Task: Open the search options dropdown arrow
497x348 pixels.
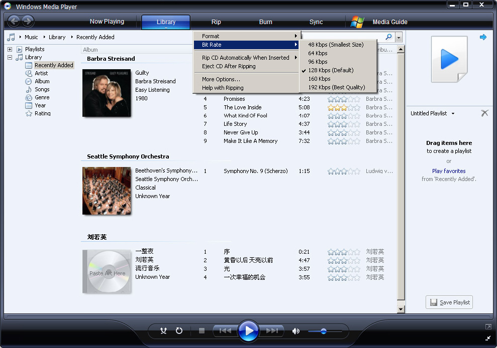Action: 399,37
